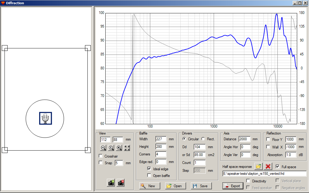Screen dimensions: 309x193
Task: Click top-right baffle corner handle
Action: click(88, 48)
